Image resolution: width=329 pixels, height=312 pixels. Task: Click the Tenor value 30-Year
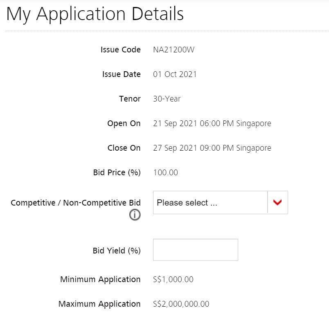[167, 99]
